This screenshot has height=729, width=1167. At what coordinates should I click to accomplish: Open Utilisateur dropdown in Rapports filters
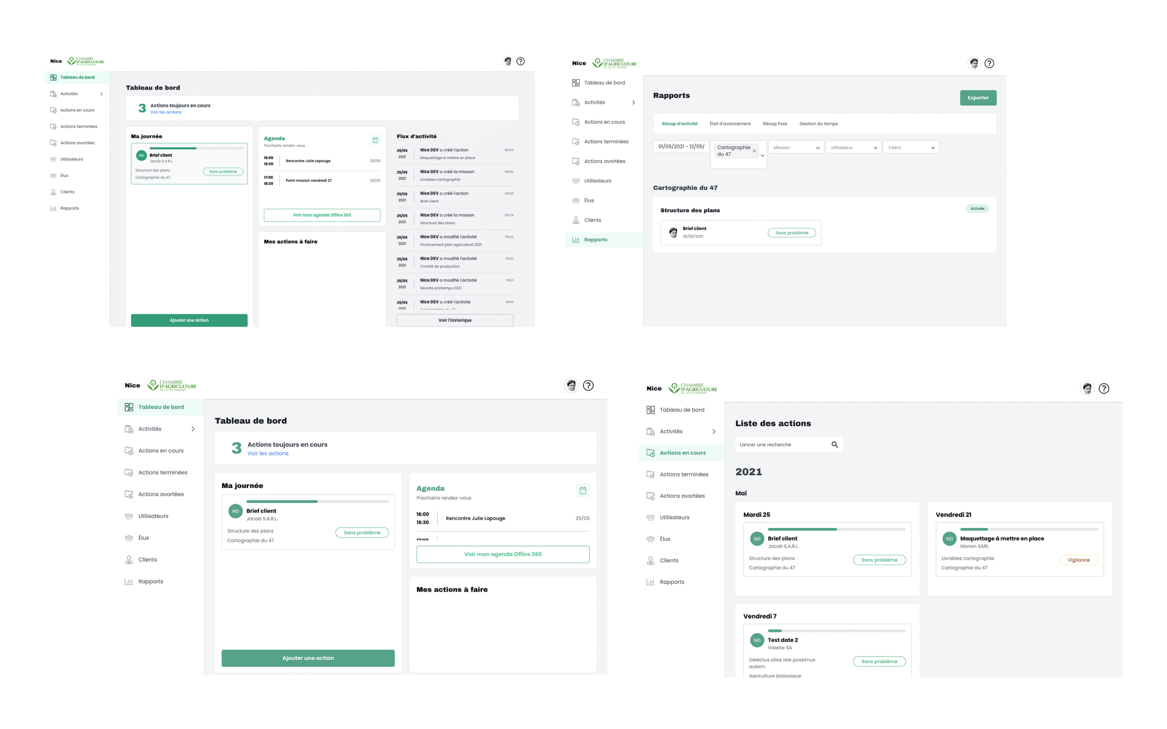coord(853,148)
